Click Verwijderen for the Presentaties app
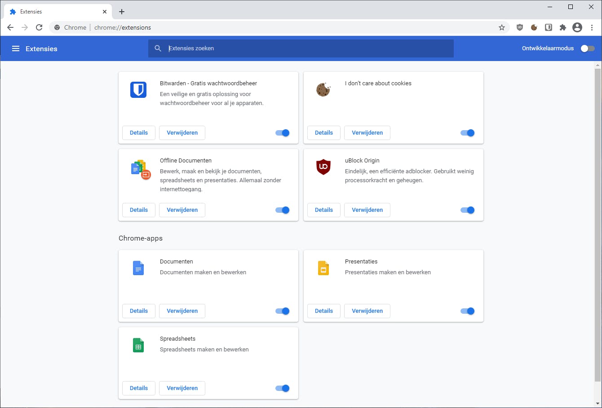 click(x=367, y=311)
